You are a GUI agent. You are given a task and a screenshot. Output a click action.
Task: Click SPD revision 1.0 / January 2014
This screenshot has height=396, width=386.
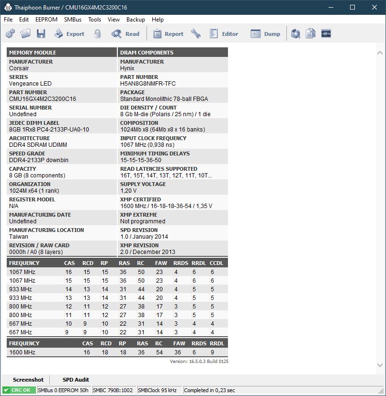click(144, 237)
